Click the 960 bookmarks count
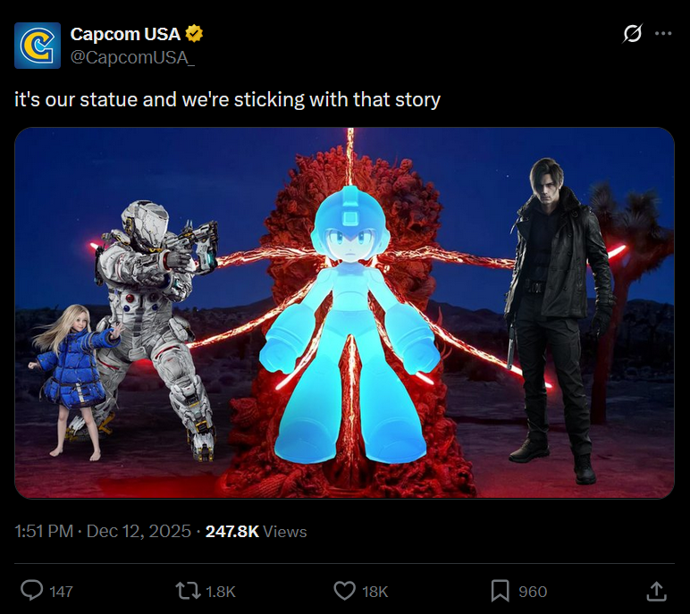Viewport: 690px width, 614px height. [x=533, y=592]
